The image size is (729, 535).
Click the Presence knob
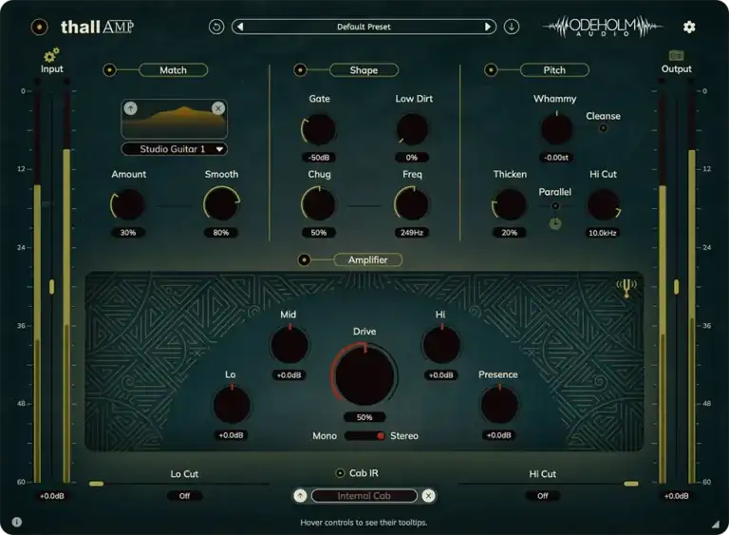pos(499,405)
